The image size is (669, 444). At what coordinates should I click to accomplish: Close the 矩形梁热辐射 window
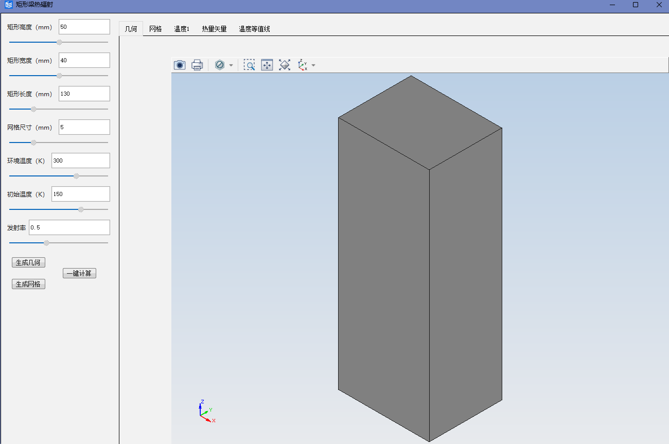[x=659, y=5]
